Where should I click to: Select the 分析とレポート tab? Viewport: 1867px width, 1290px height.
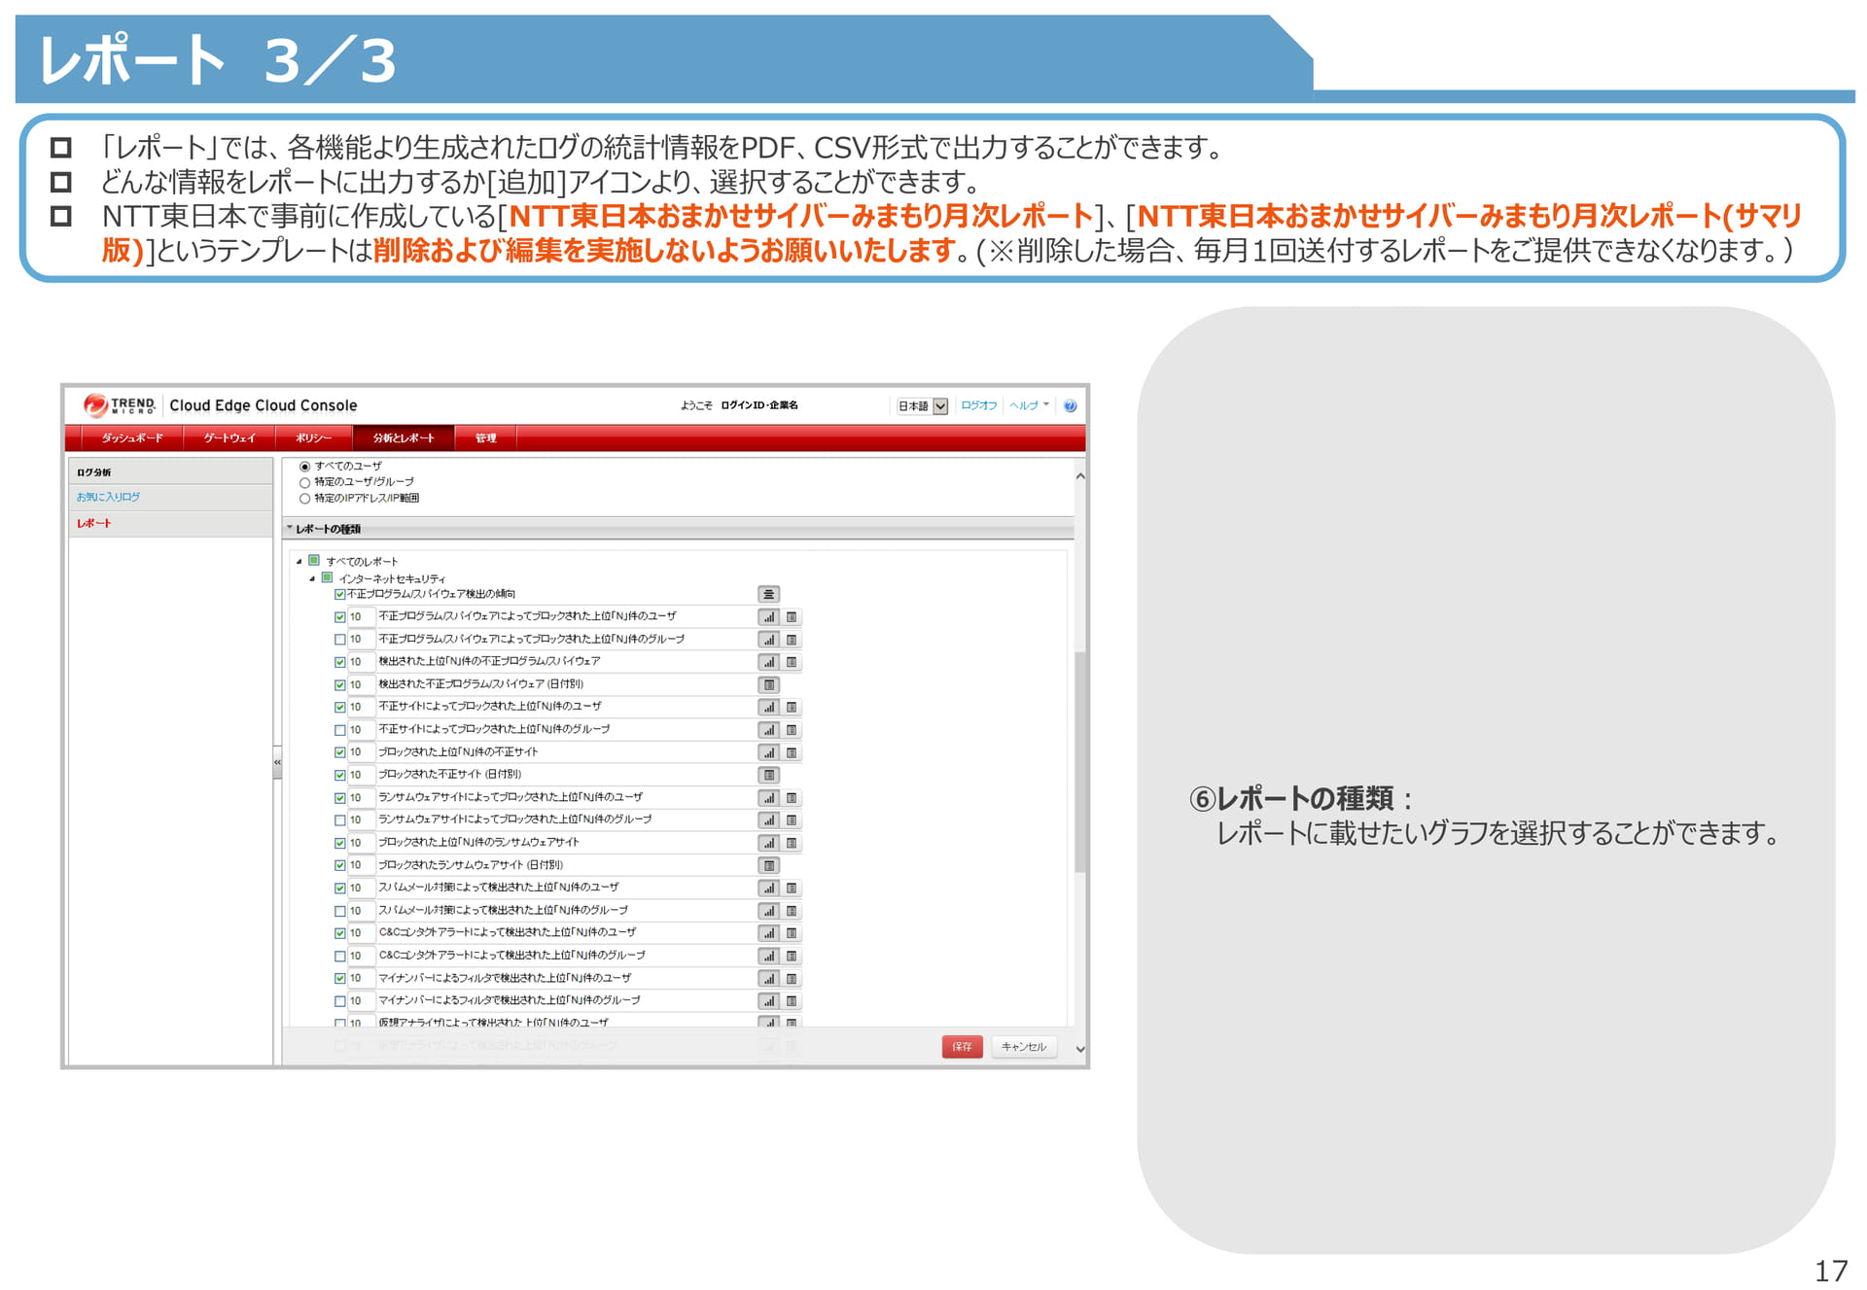click(x=404, y=438)
